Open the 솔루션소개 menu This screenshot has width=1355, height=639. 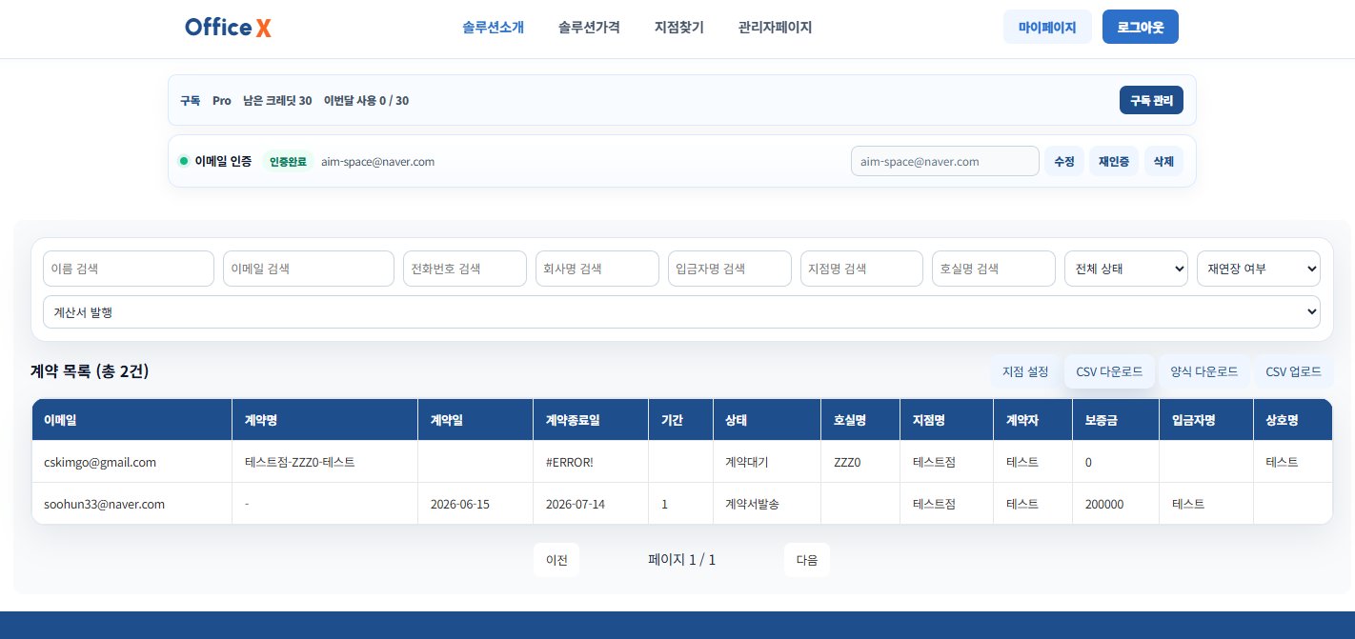[493, 28]
